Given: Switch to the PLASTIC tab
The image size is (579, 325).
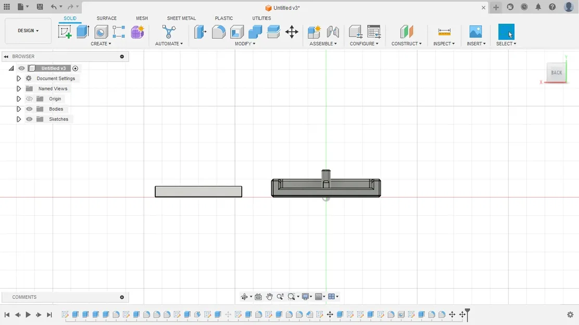Looking at the screenshot, I should point(224,18).
